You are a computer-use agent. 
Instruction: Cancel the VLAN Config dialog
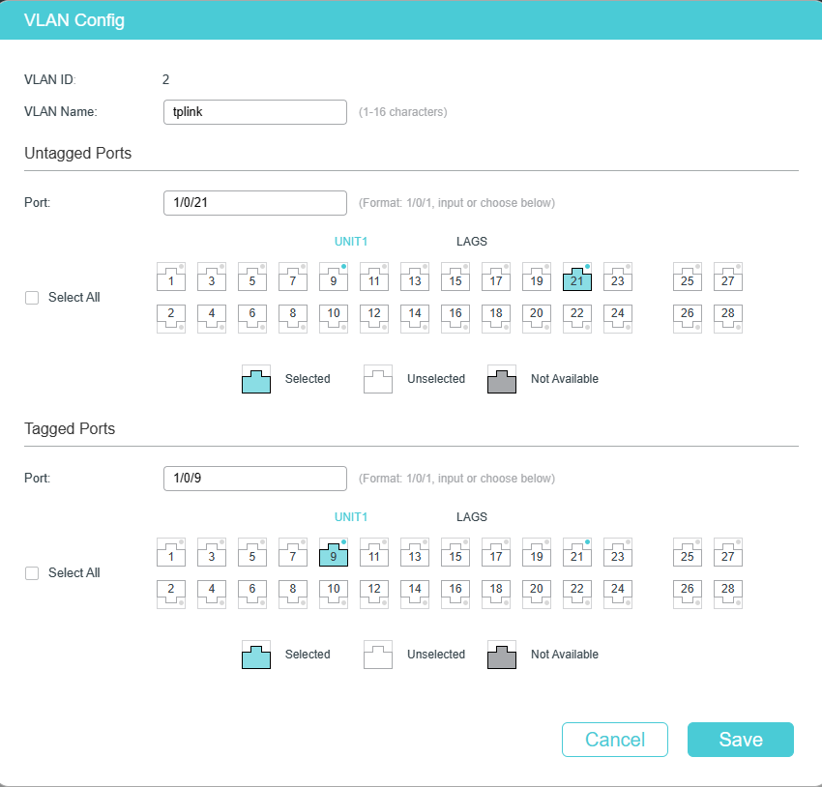tap(614, 740)
